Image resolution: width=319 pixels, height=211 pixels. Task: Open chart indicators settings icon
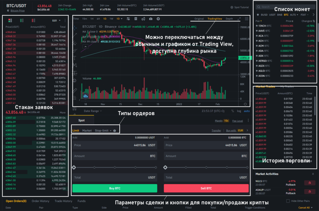(128, 19)
